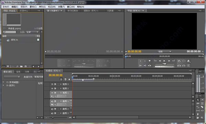The image size is (206, 124).
Task: Mute the speaker for track 音频 2
Action: pyautogui.click(x=52, y=109)
